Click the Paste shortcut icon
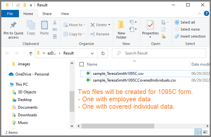This screenshot has height=137, width=211. [55, 36]
